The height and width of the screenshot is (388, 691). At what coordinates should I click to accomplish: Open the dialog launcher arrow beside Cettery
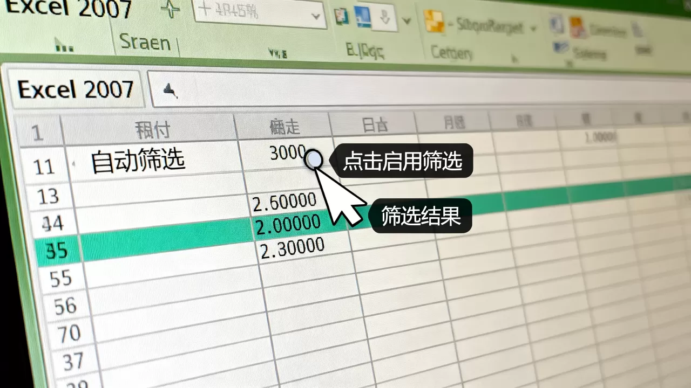(514, 58)
